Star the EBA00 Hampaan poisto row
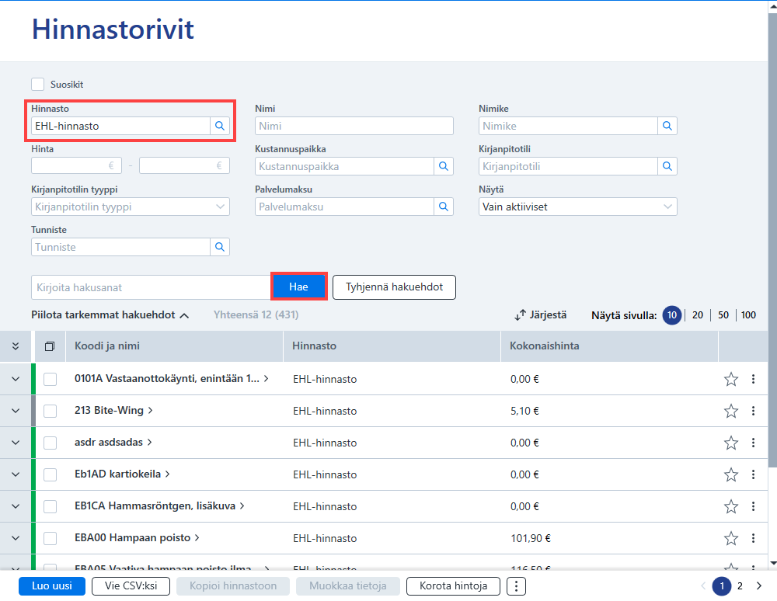Image resolution: width=777 pixels, height=601 pixels. tap(731, 538)
